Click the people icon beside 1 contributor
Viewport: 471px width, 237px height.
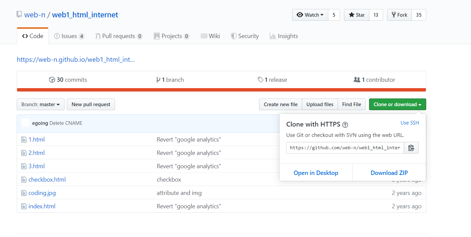point(357,80)
